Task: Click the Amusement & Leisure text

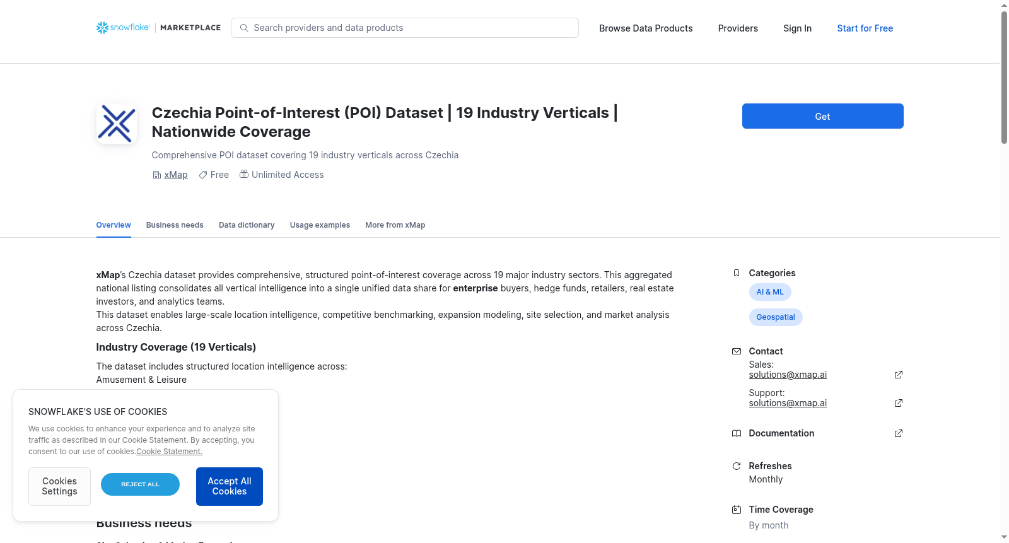Action: tap(141, 380)
